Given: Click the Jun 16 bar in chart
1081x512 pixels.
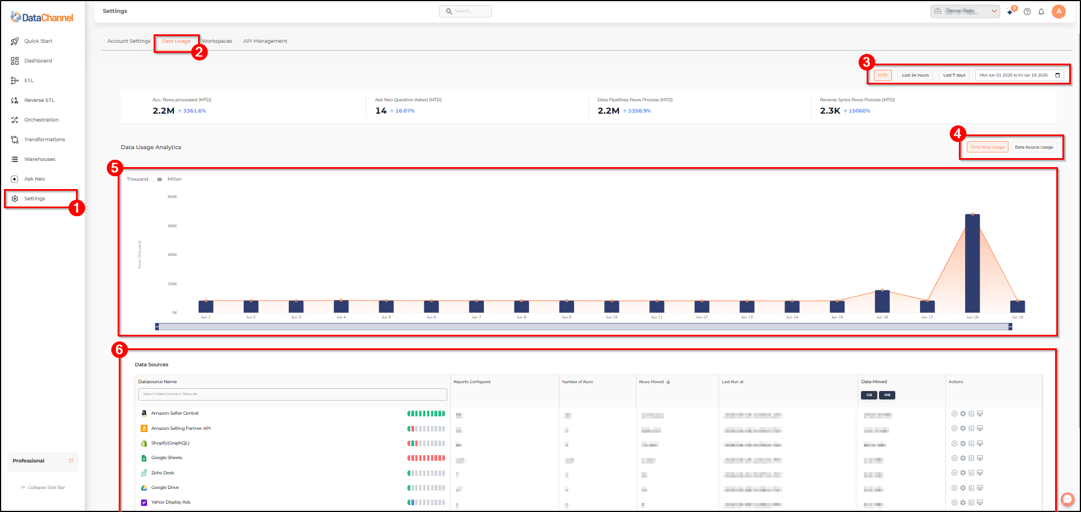Looking at the screenshot, I should 882,302.
